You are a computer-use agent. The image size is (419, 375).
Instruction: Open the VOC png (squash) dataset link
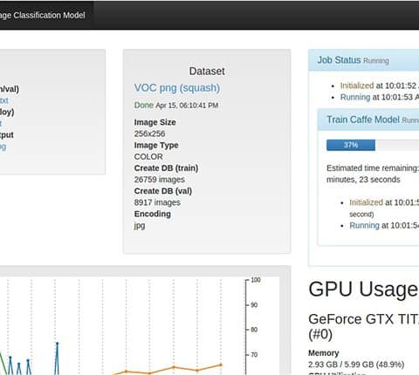click(177, 88)
